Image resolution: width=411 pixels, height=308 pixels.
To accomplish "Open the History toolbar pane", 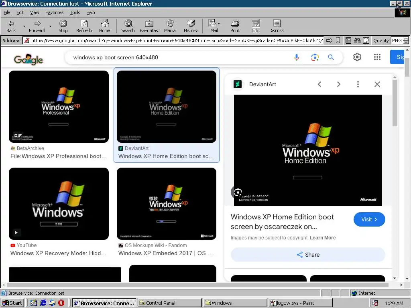I will click(x=191, y=26).
